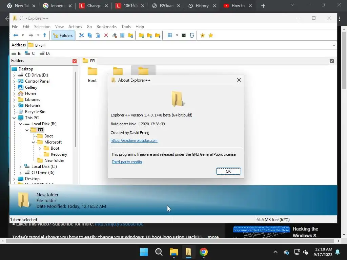The height and width of the screenshot is (260, 347).
Task: Open the explorerplusplus.com link
Action: coord(134,140)
